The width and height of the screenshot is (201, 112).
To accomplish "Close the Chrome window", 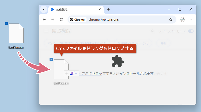I will [191, 9].
